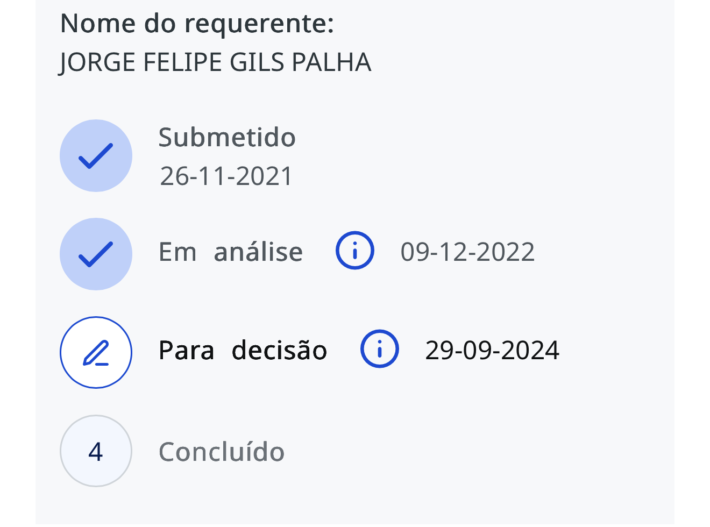Select the Concluído step label
This screenshot has height=527, width=710.
[x=222, y=452]
